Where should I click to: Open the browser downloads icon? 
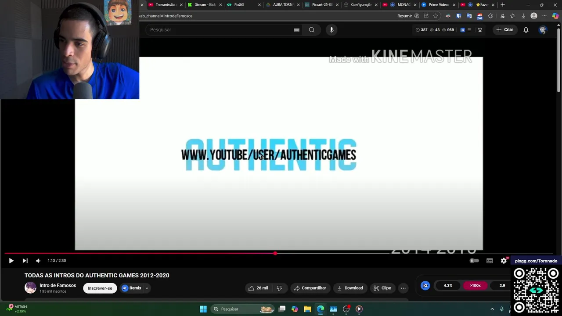point(523,16)
